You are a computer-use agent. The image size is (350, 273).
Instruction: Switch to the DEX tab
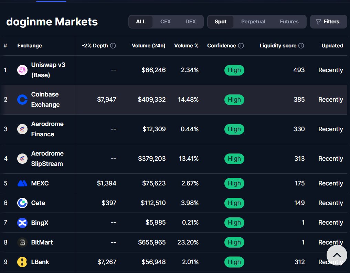(190, 22)
